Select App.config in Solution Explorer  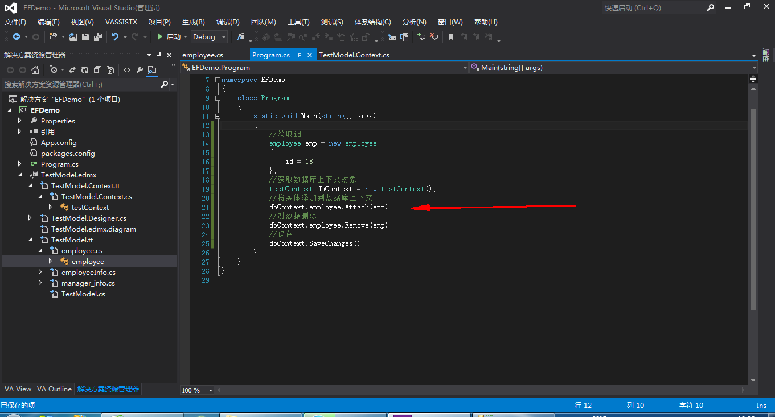click(59, 143)
